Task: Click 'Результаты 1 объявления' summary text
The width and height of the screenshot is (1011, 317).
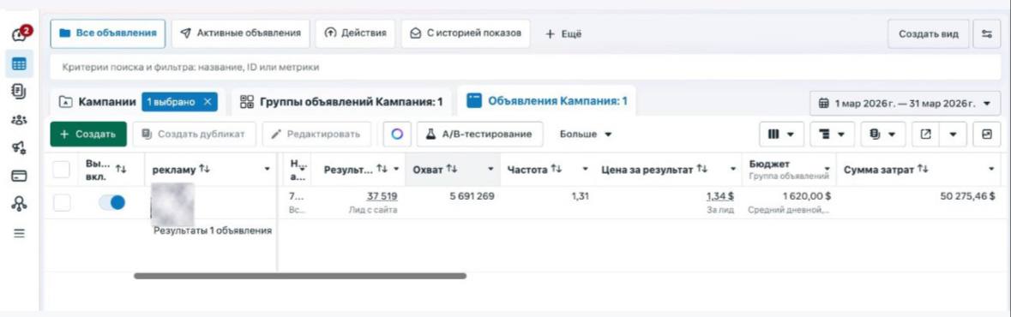Action: [212, 230]
